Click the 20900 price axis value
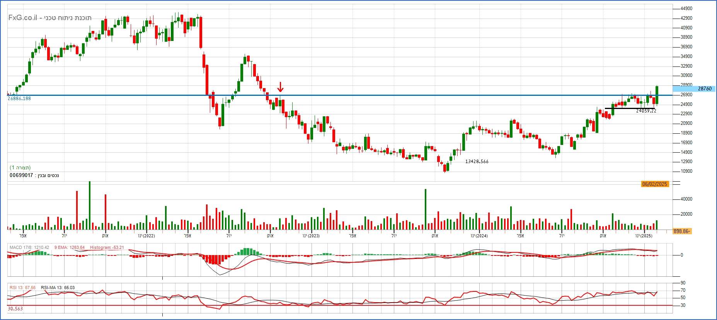The image size is (717, 320). tap(686, 123)
